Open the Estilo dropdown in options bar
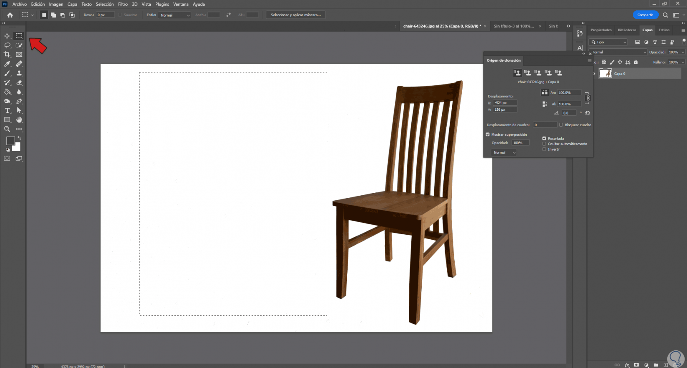Viewport: 687px width, 368px height. [174, 15]
